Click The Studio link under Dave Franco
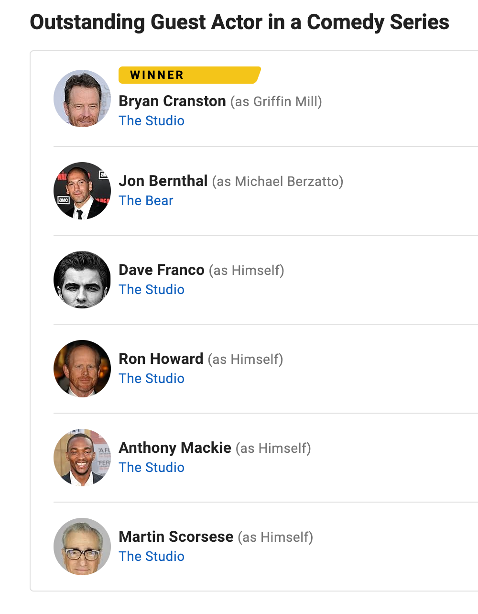 [x=152, y=290]
